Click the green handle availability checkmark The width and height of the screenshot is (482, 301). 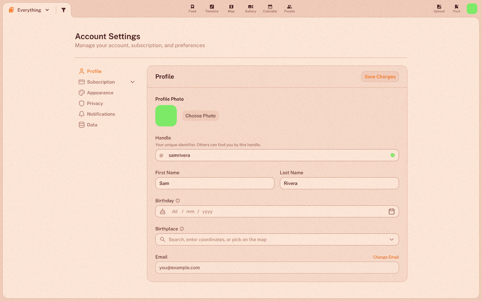(393, 155)
